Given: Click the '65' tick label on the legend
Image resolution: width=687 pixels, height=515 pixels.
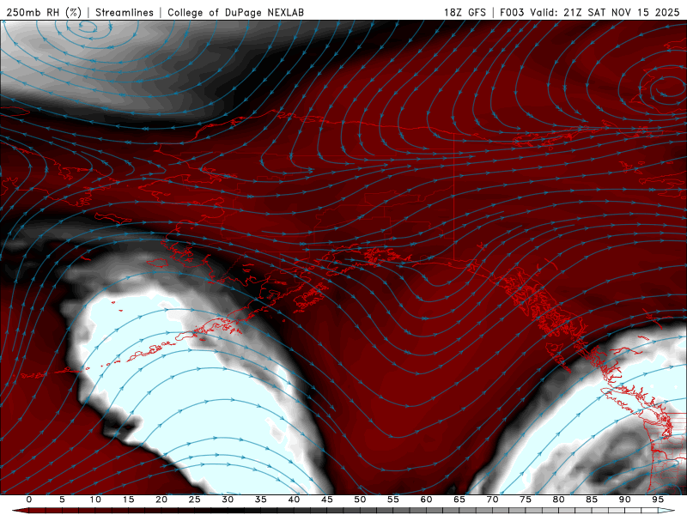Looking at the screenshot, I should (459, 500).
